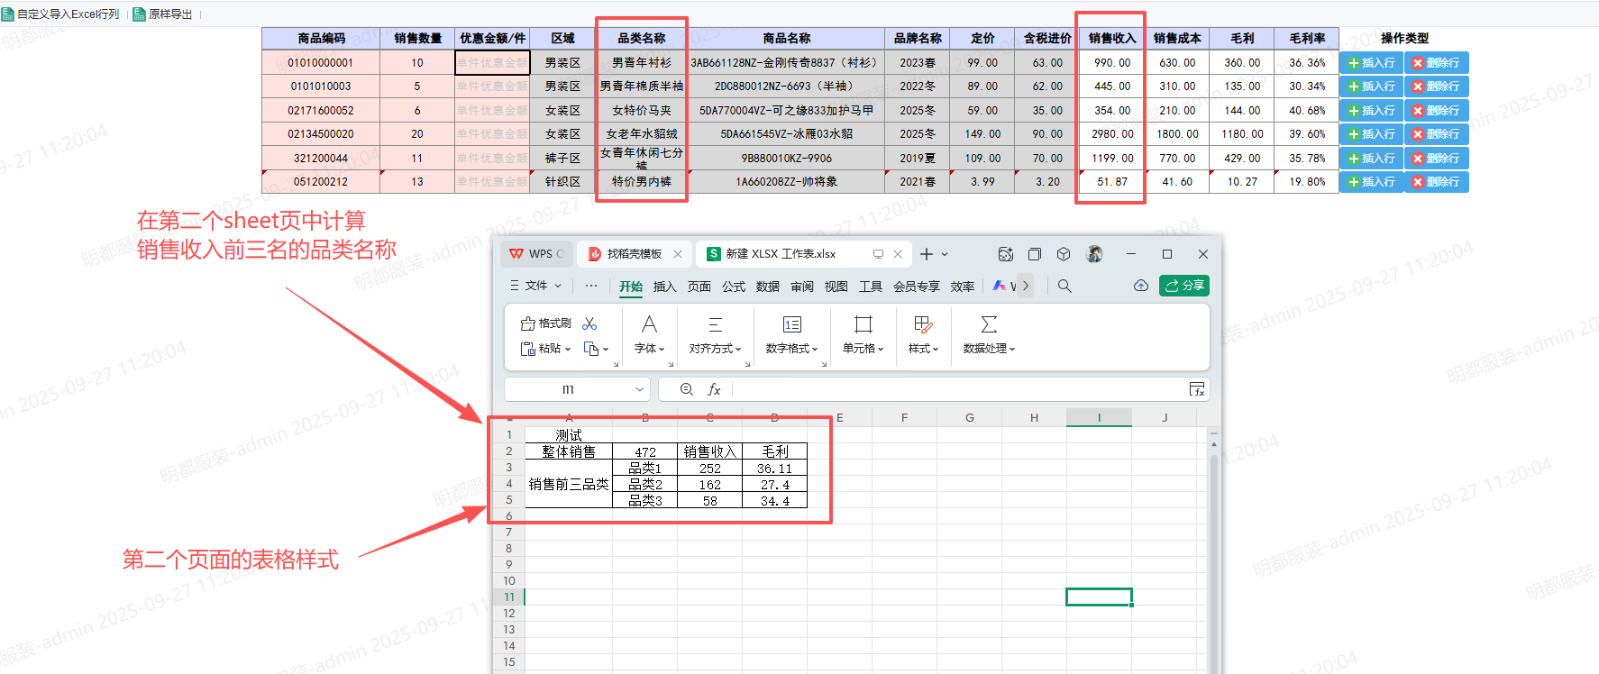1599x674 pixels.
Task: Click the user avatar profile icon
Action: (x=1094, y=254)
